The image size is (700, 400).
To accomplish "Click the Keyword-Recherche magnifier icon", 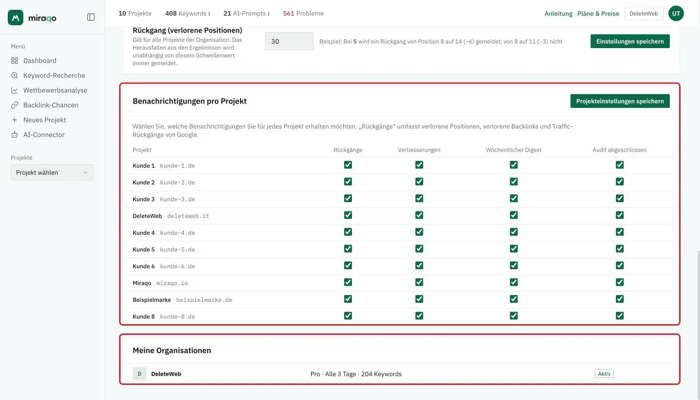I will 15,75.
